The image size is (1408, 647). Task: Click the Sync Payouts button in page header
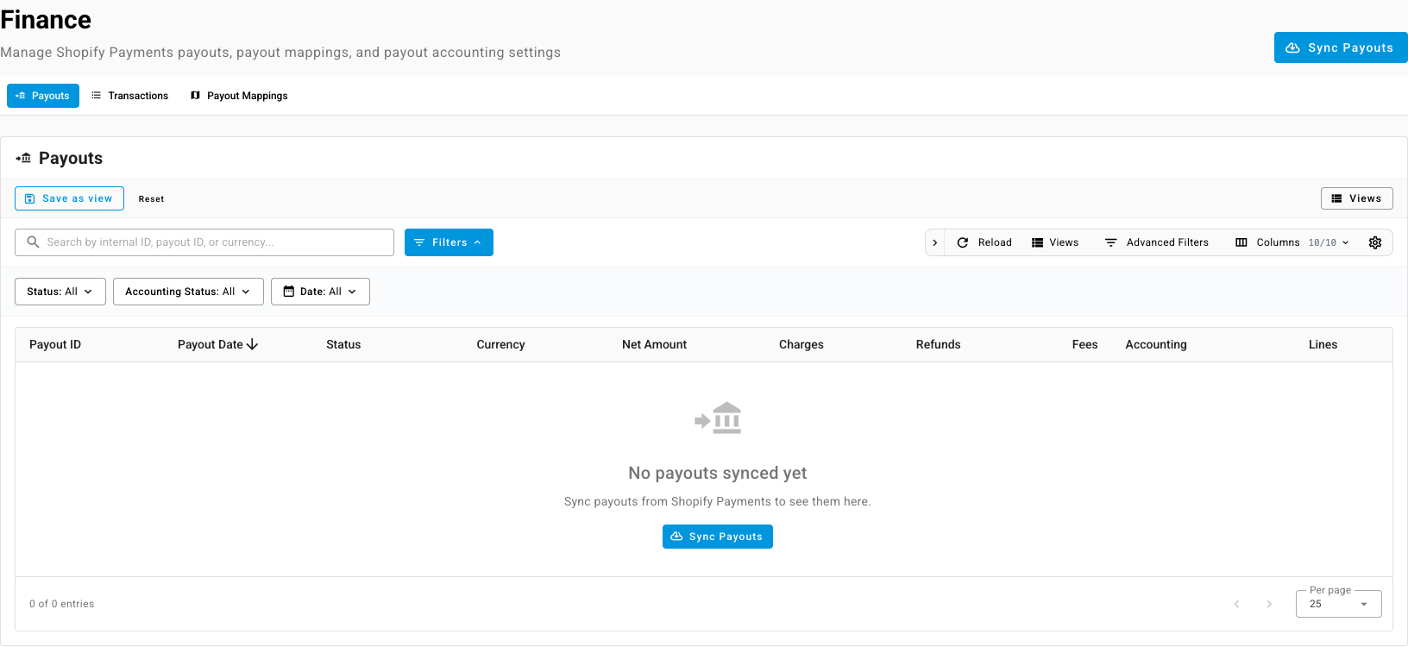tap(1340, 47)
